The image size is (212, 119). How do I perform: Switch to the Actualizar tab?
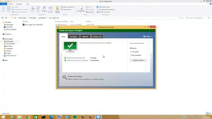click(x=74, y=36)
